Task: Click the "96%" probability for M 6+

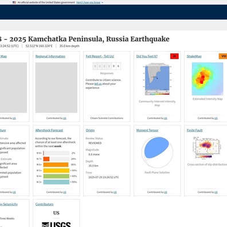Action: point(73,165)
